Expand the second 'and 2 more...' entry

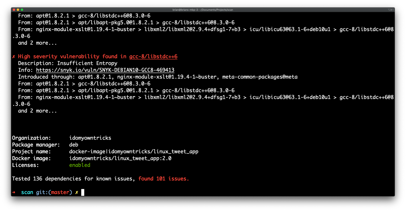[37, 111]
